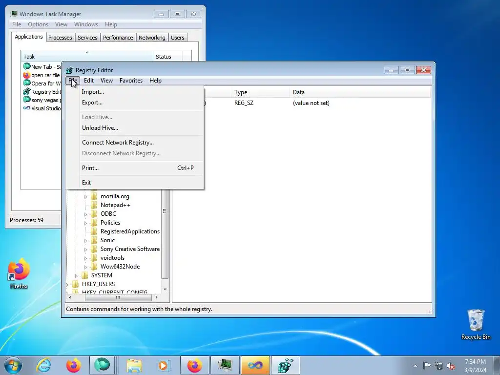The width and height of the screenshot is (500, 375).
Task: Click the network tray icon
Action: click(x=439, y=366)
